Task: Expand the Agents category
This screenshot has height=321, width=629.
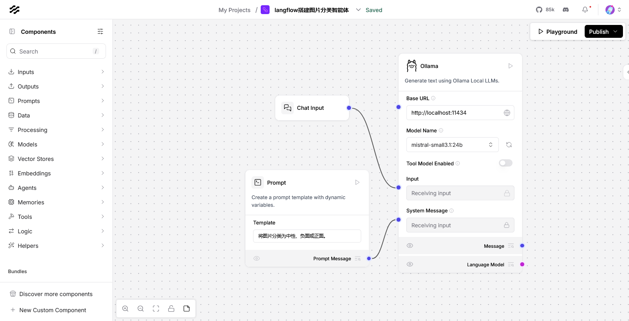Action: click(x=56, y=188)
